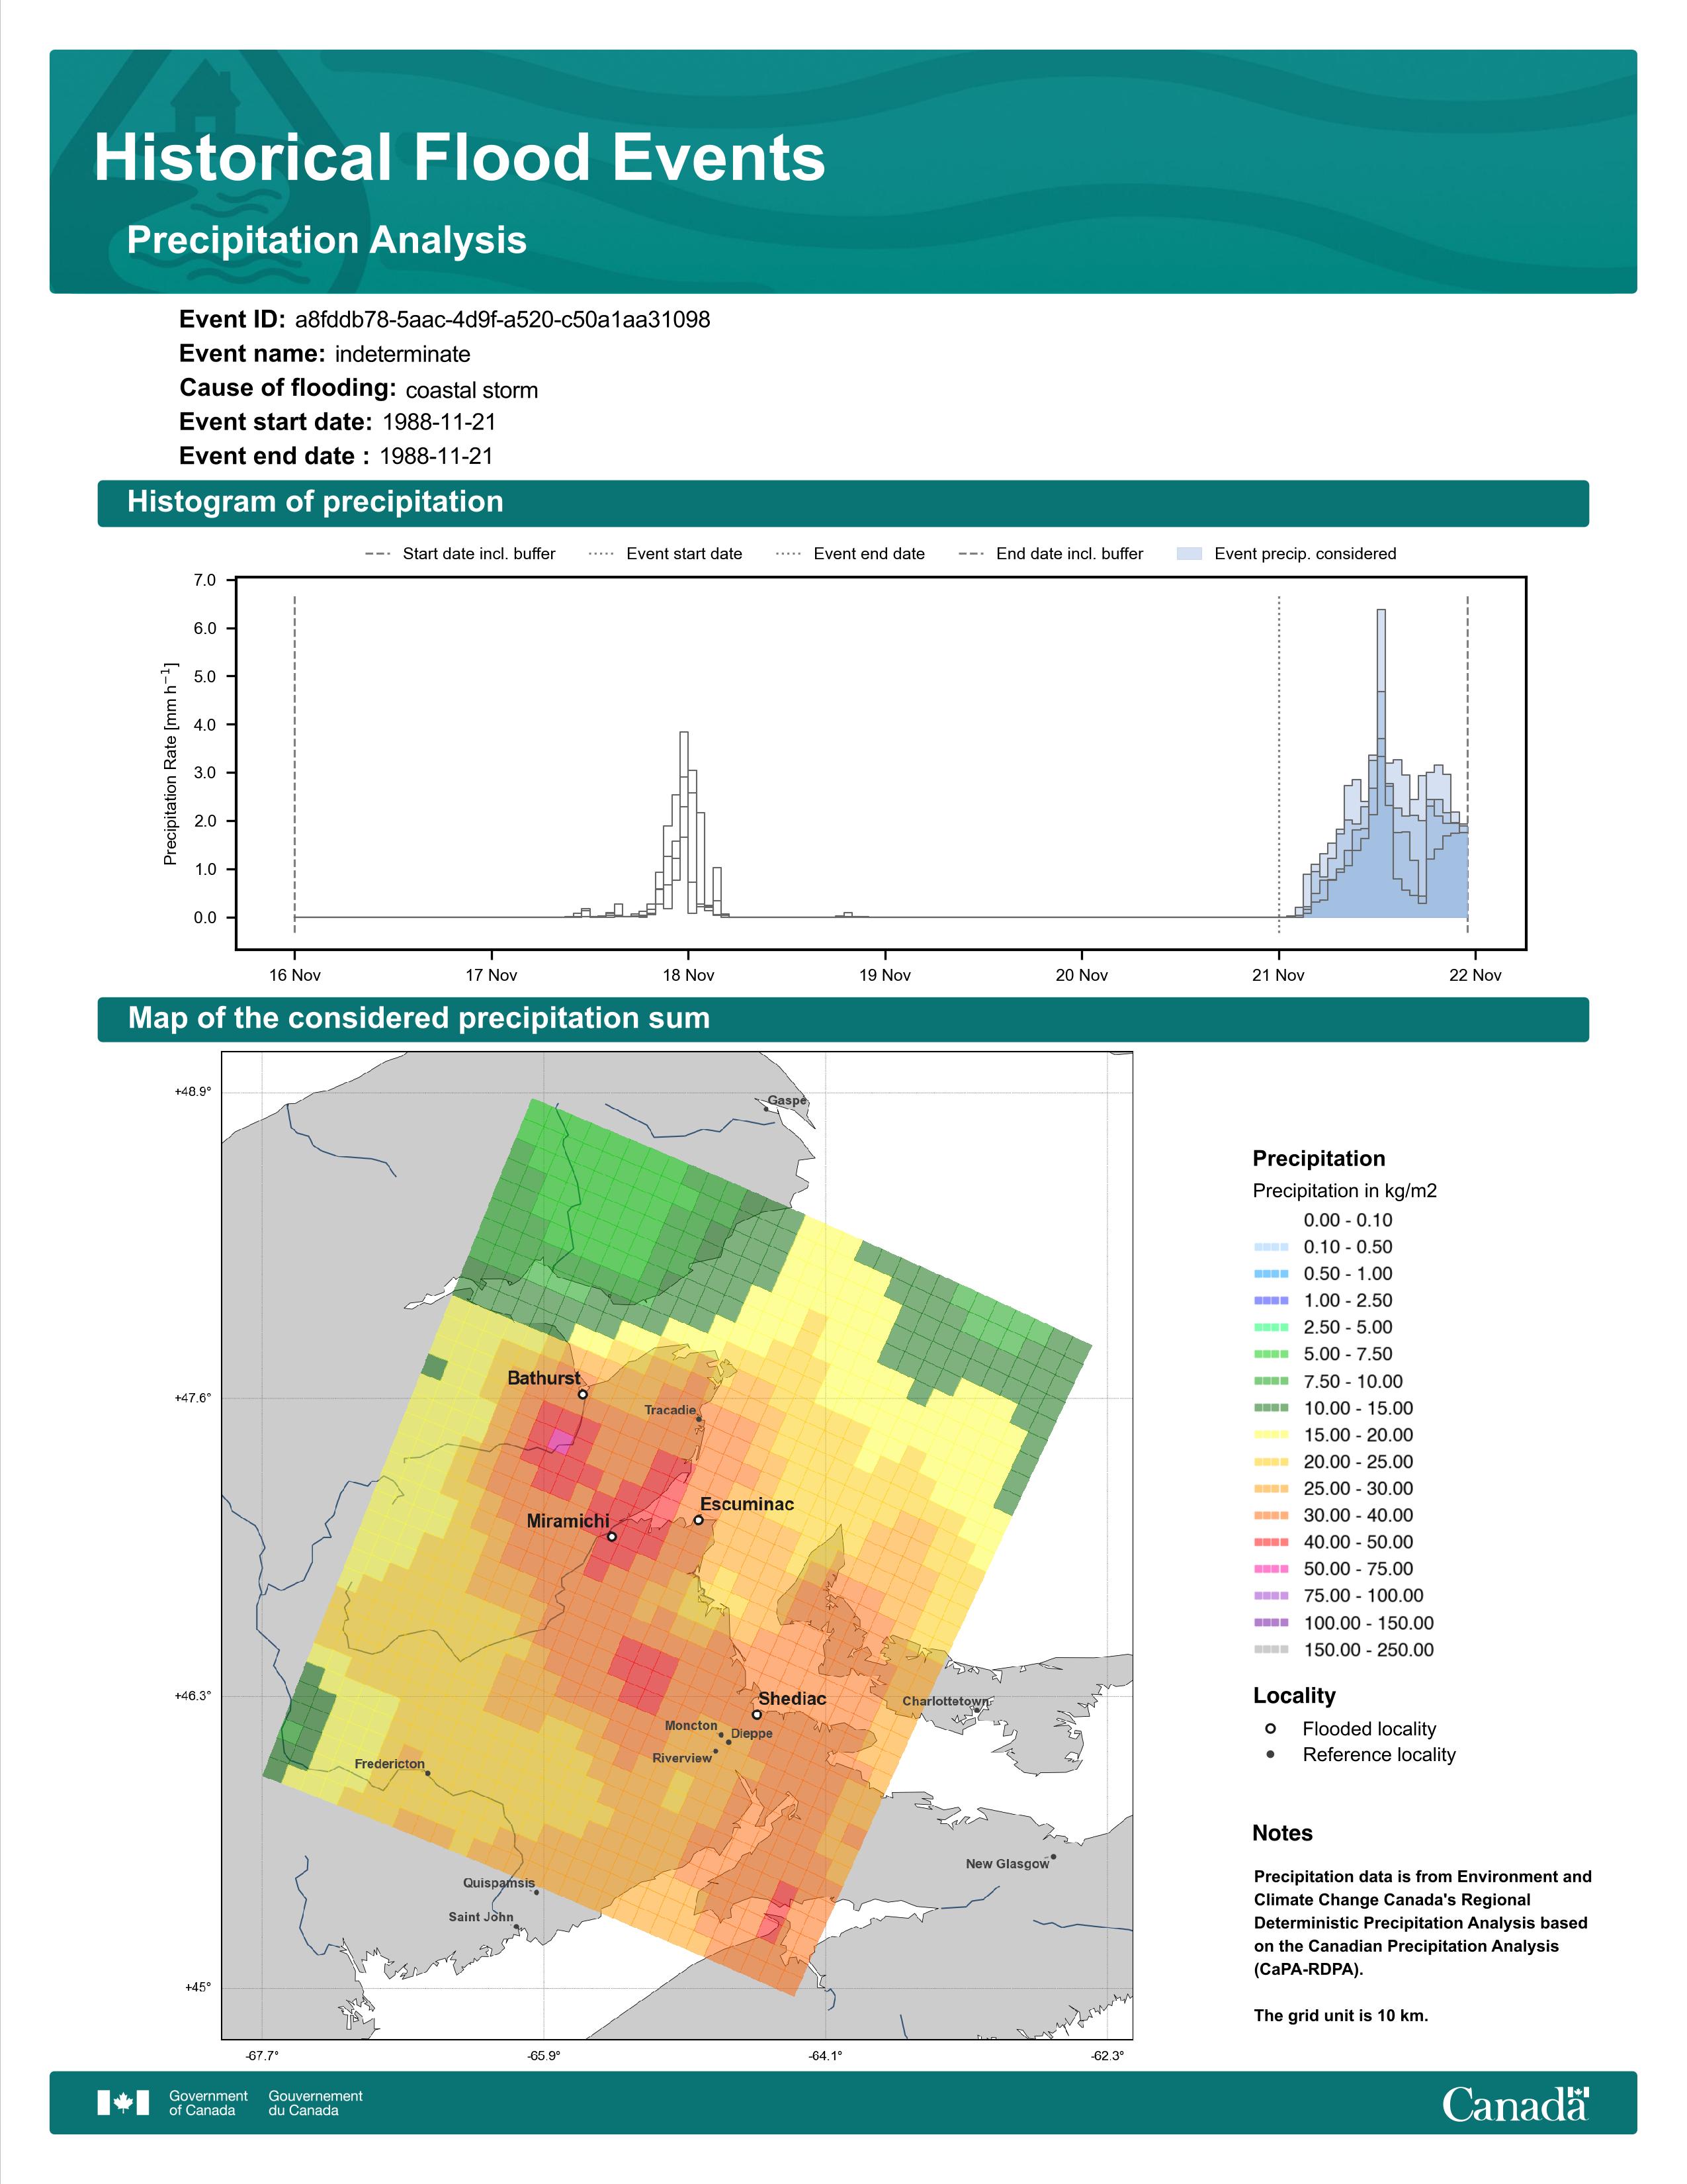Click the 5.00 - 7.50 green legend swatch
This screenshot has width=1687, height=2184.
pos(1272,1354)
